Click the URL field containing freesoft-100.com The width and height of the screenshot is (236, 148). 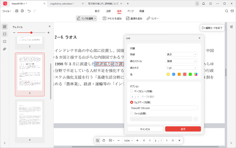pyautogui.click(x=164, y=108)
